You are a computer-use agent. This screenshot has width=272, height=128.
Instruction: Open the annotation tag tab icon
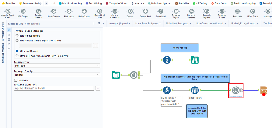pos(9,44)
